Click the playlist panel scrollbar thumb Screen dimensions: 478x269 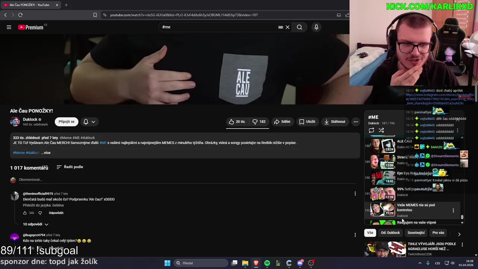462,217
